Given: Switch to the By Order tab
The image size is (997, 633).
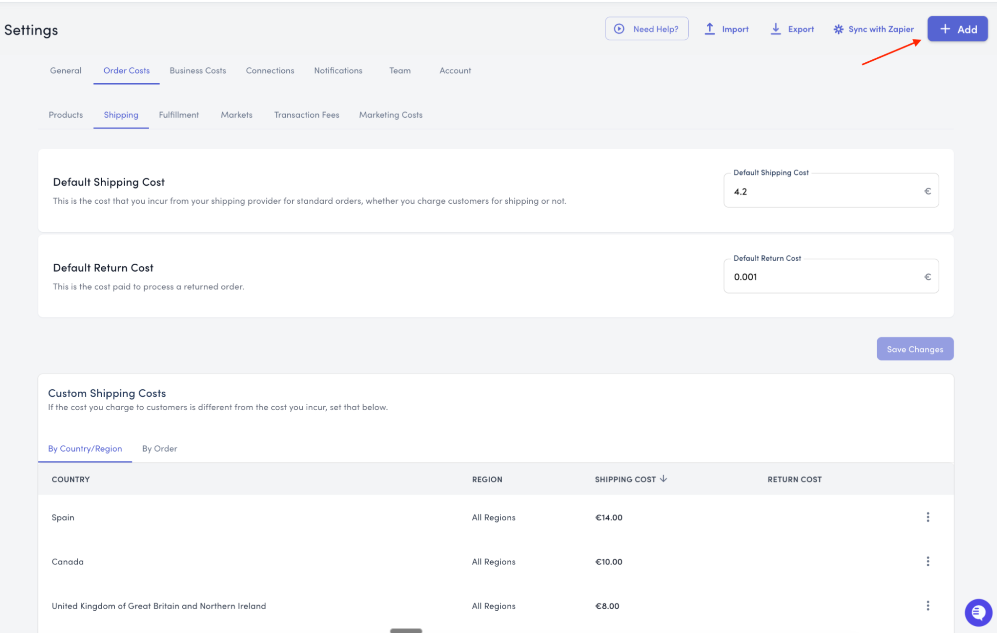Looking at the screenshot, I should [160, 449].
